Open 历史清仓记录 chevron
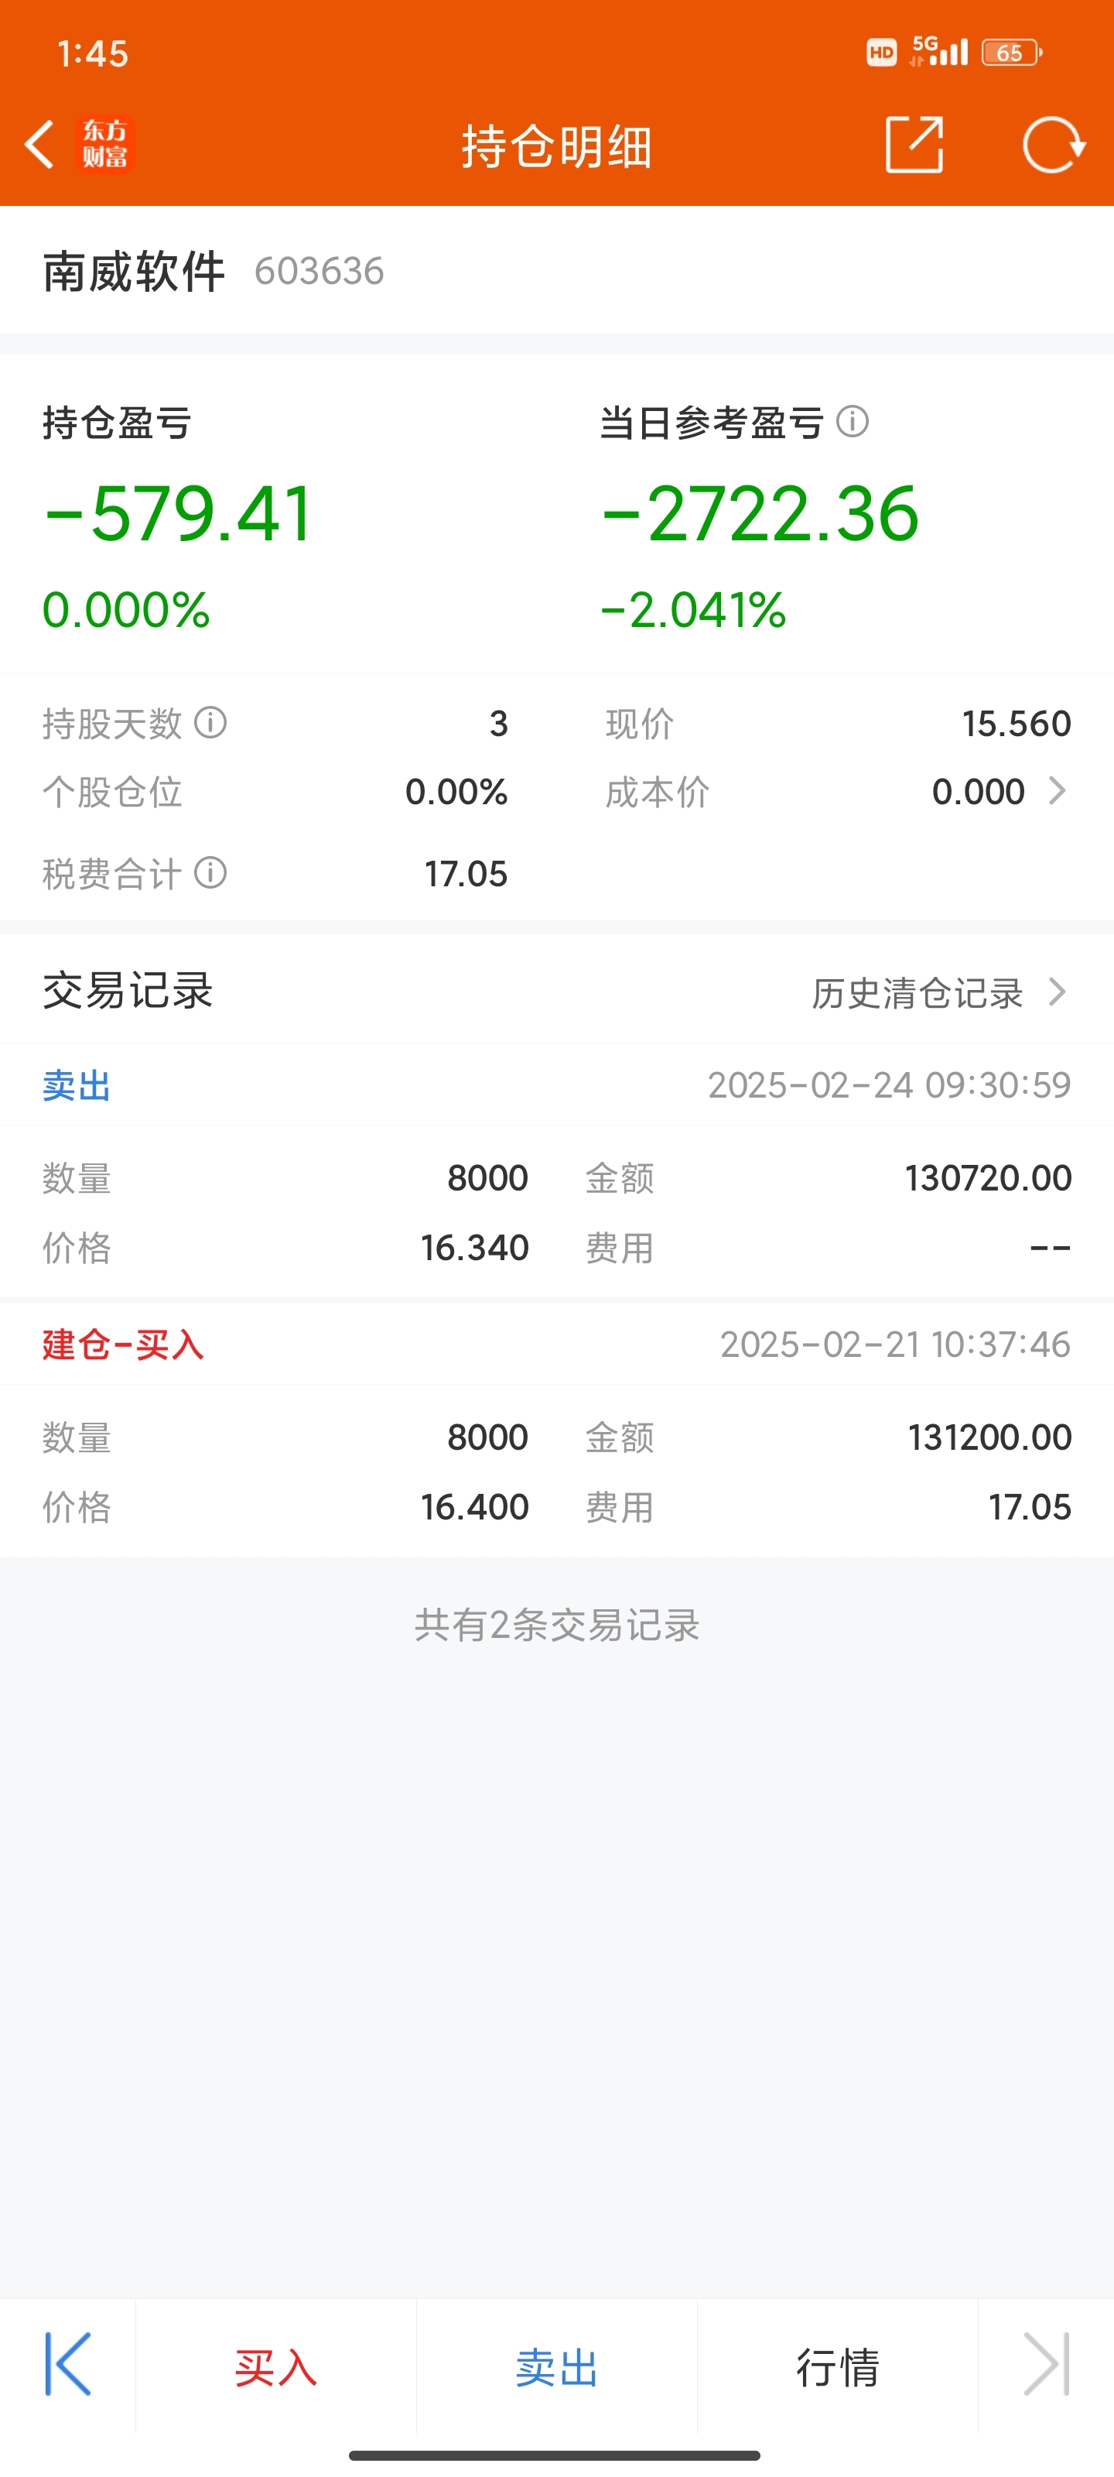 pos(1058,992)
